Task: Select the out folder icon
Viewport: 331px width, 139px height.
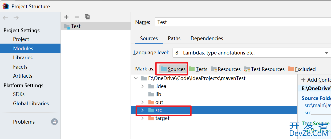Action: (151, 102)
